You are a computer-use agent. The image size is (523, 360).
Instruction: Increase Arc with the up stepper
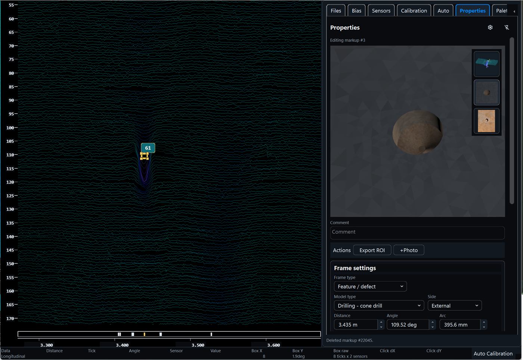484,322
